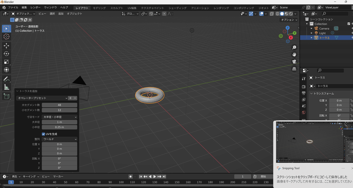Open the オペレータープリセット dropdown
This screenshot has height=188, width=353.
[x=42, y=98]
